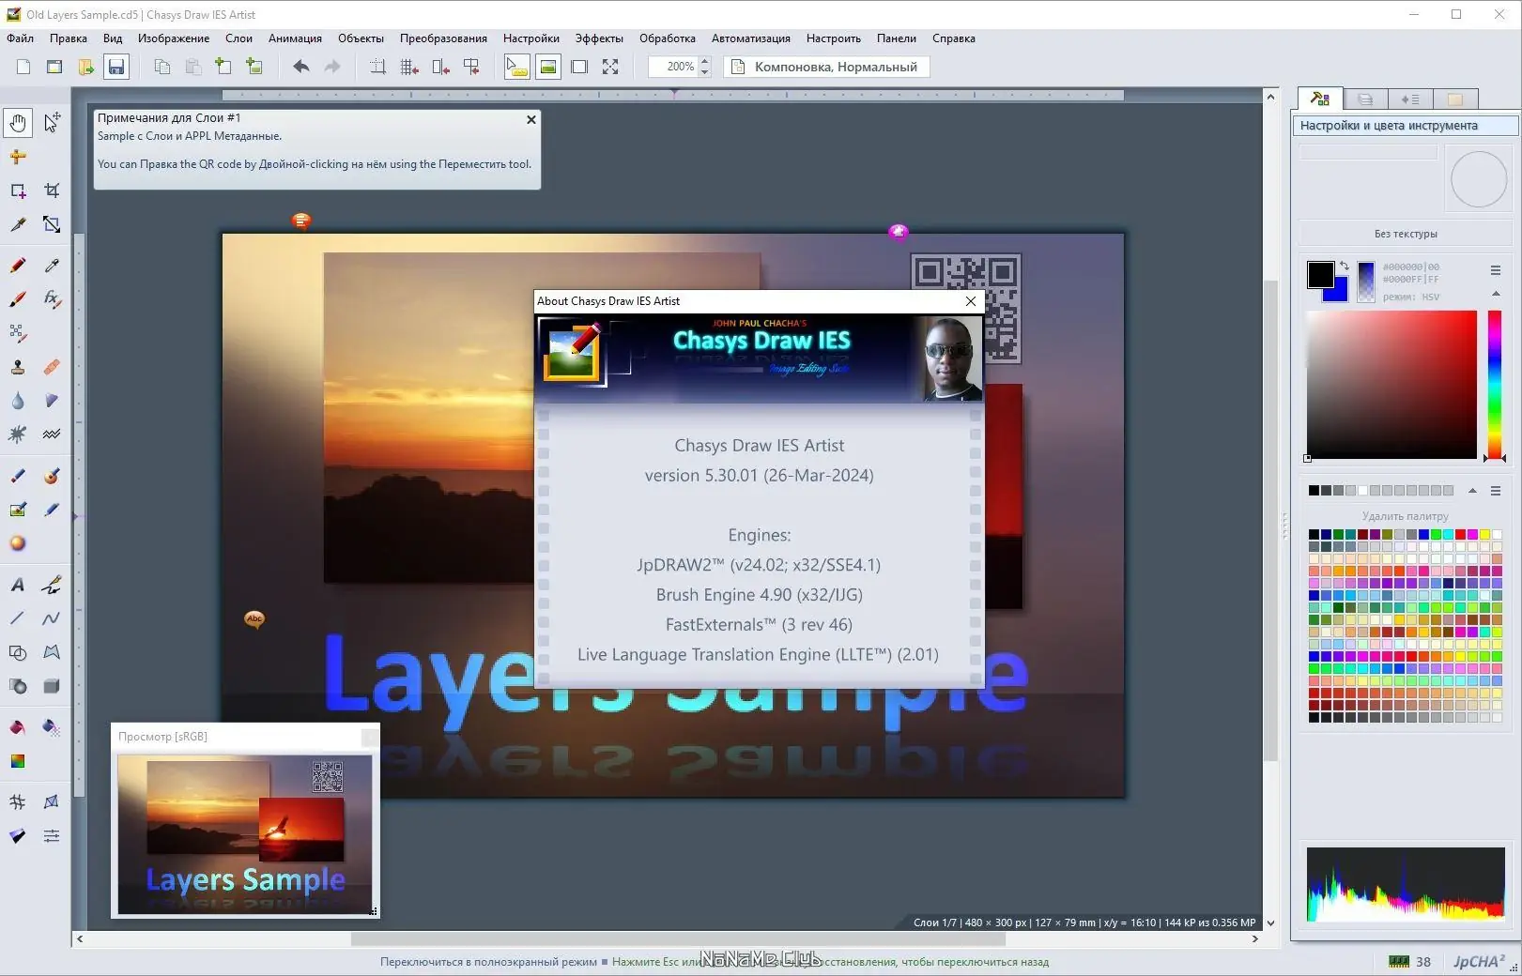
Task: Select the Text tool letter A
Action: click(x=18, y=585)
